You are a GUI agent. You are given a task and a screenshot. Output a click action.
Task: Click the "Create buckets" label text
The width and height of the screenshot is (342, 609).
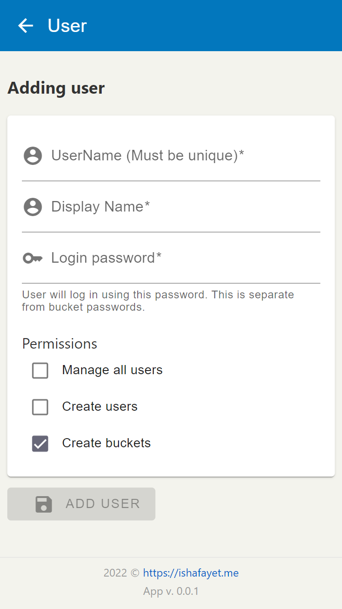(x=106, y=443)
